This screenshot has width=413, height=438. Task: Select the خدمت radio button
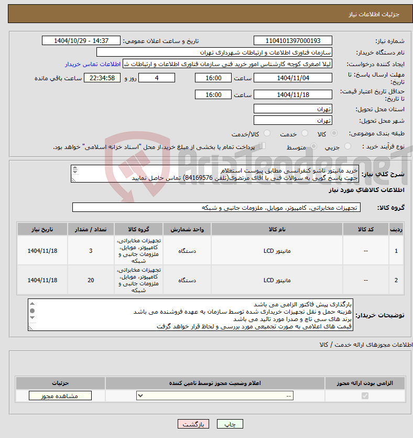[305, 133]
